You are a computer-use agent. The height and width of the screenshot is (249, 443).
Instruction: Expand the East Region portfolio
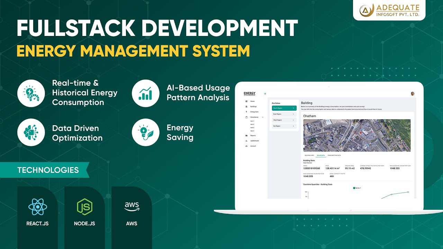click(x=284, y=114)
